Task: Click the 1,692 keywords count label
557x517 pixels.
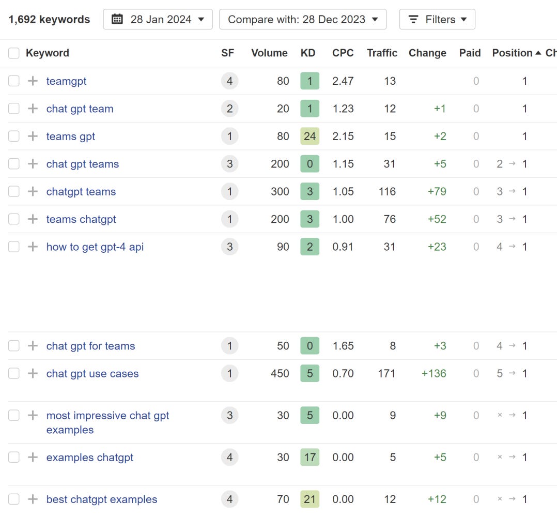Action: [50, 20]
